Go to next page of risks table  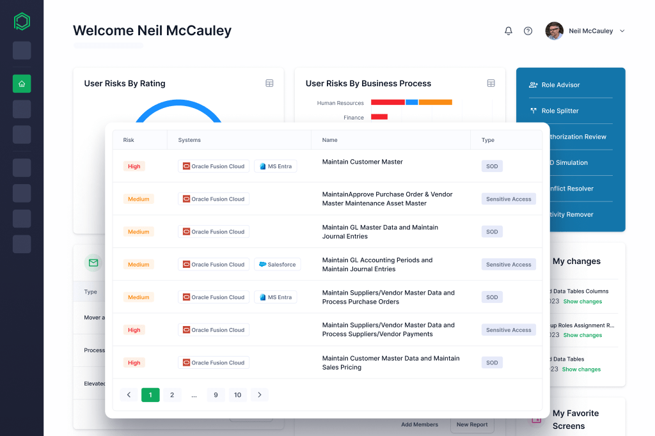coord(259,395)
